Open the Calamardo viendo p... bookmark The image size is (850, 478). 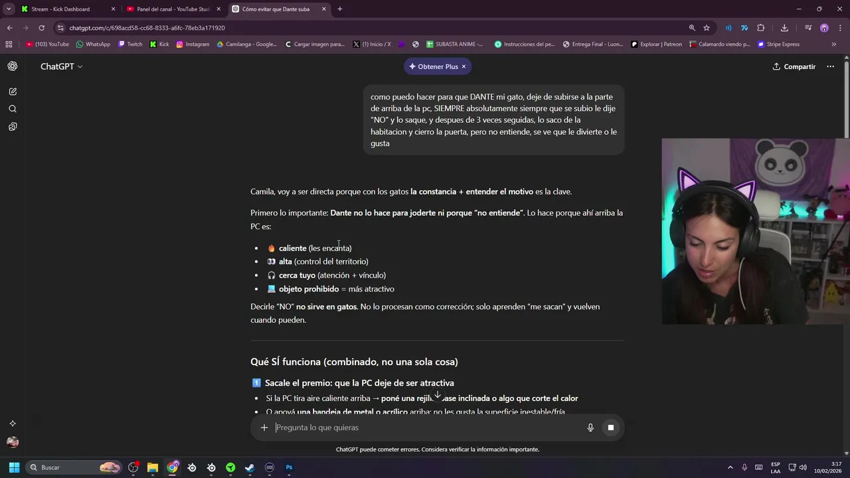point(720,44)
